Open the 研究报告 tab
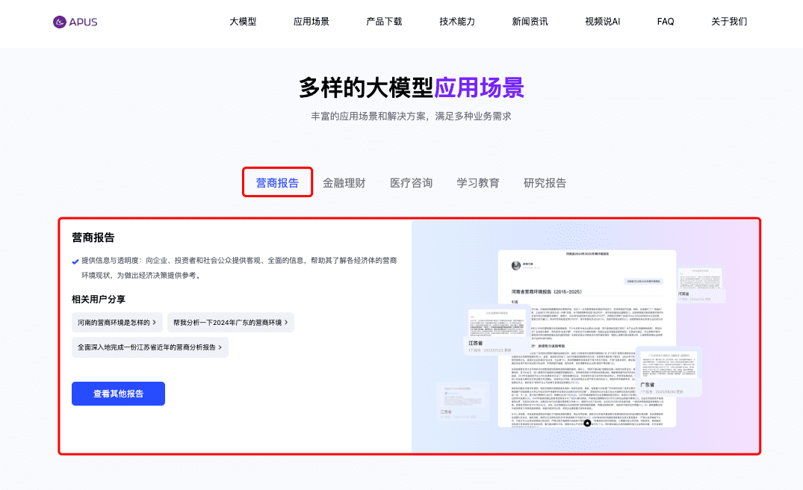This screenshot has width=803, height=490. click(x=544, y=182)
